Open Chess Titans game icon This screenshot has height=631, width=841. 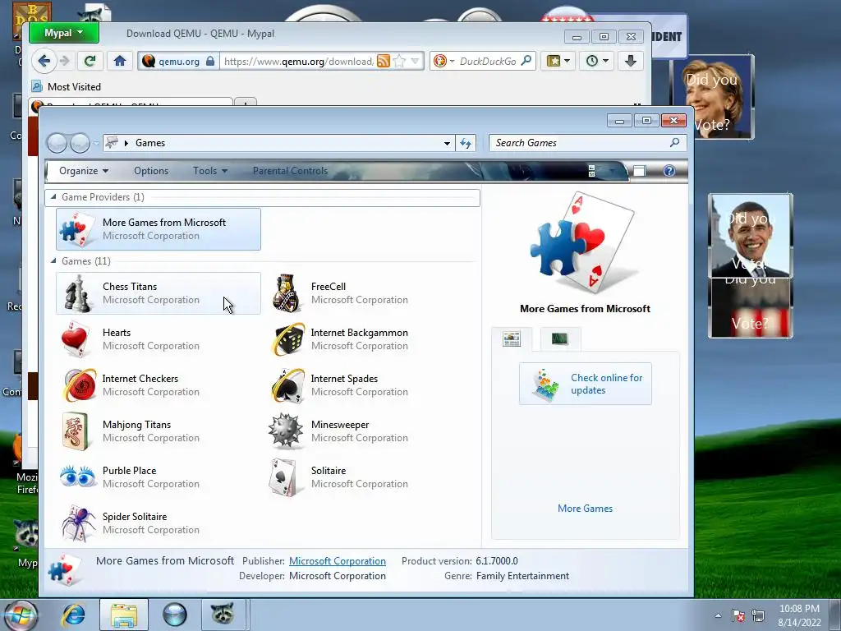tap(77, 293)
